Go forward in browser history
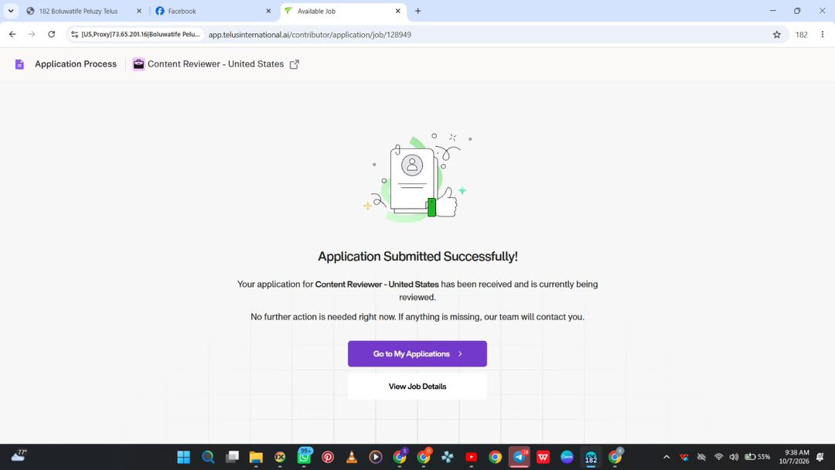Viewport: 835px width, 470px height. click(32, 35)
